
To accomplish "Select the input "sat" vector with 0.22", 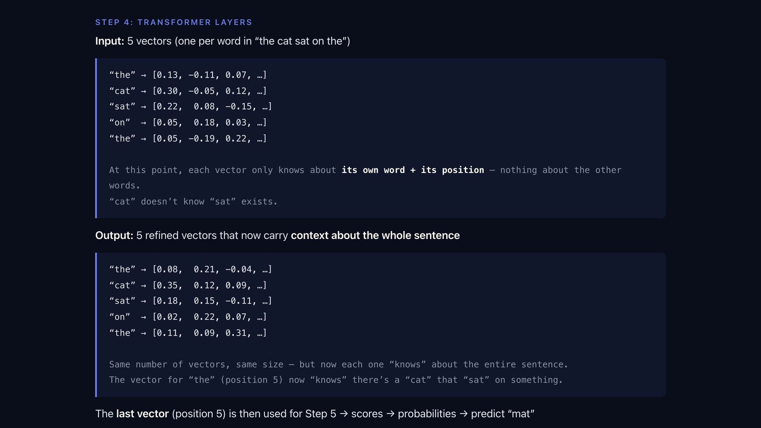I will click(190, 107).
